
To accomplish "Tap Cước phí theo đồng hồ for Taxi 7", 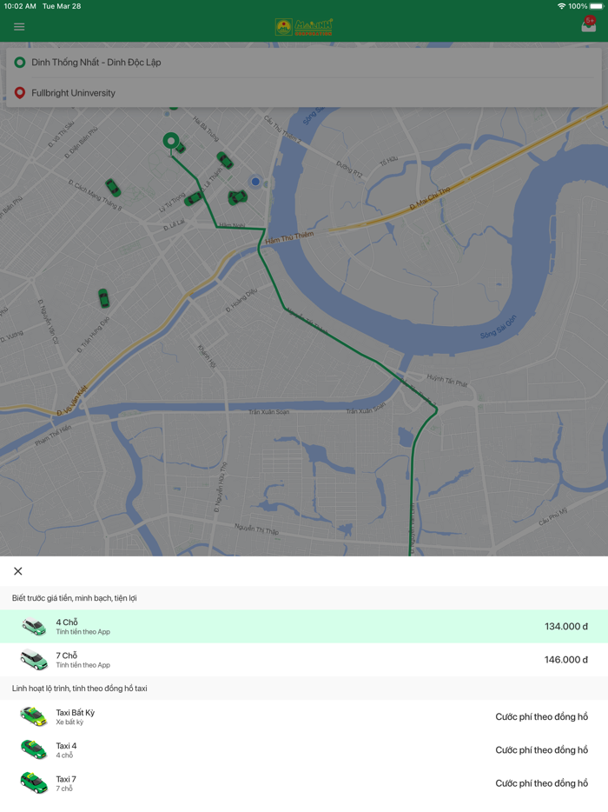I will [542, 783].
